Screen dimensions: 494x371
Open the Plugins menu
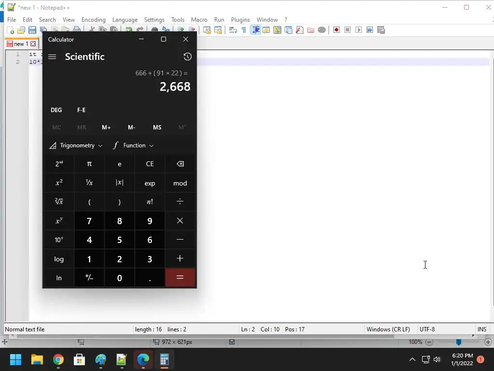coord(240,19)
